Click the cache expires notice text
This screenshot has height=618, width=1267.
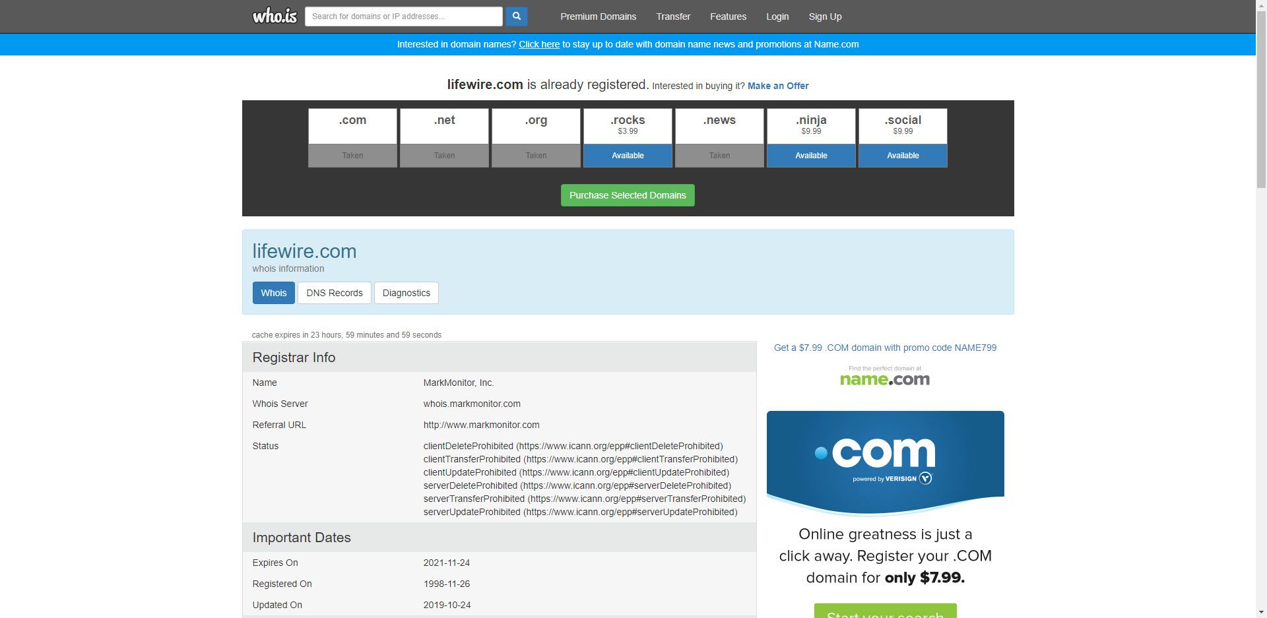[x=346, y=335]
